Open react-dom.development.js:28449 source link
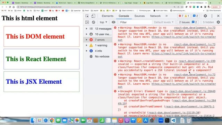 pos(193,91)
